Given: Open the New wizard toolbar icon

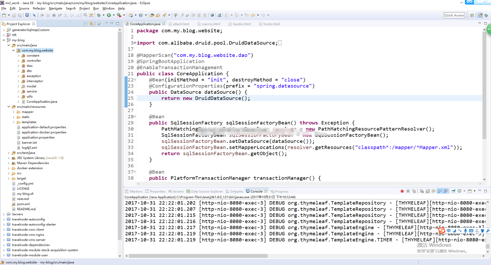Looking at the screenshot, I should click(4, 15).
